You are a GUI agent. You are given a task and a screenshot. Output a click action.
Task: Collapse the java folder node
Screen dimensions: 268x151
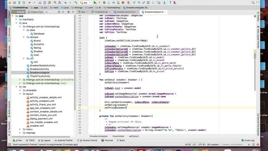16,23
